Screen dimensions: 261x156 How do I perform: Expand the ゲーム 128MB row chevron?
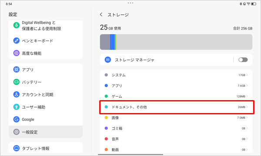pyautogui.click(x=247, y=96)
